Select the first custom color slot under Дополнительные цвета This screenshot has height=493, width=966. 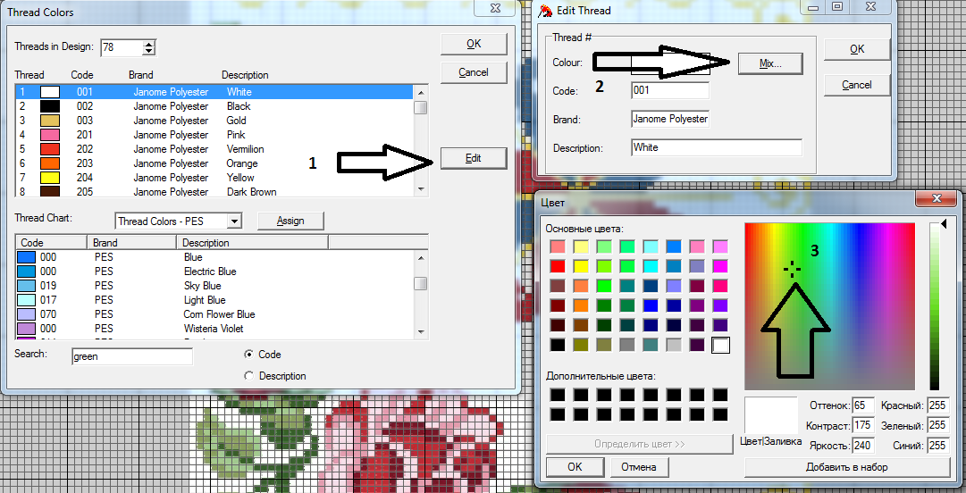click(557, 395)
